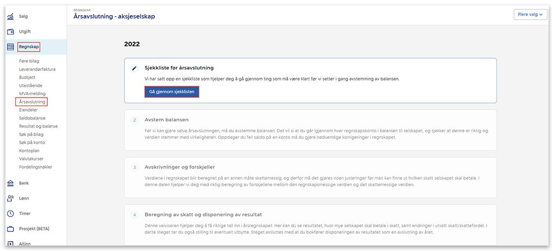Click the Prosjekt briefcase icon
Viewport: 554px width, 251px height.
click(x=10, y=229)
